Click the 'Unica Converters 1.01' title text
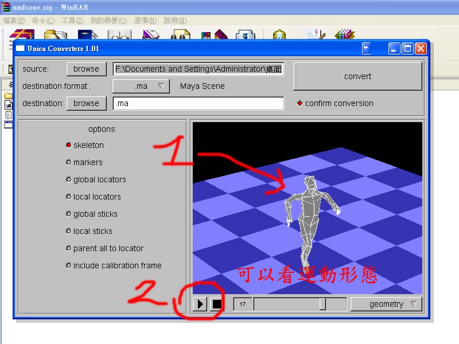Viewport: 459px width, 344px height. point(63,49)
